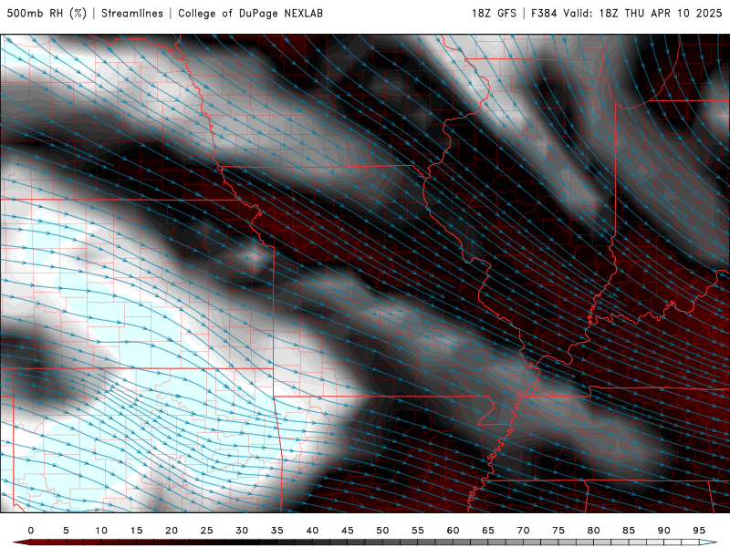Click the colorbar label '30'

point(242,531)
